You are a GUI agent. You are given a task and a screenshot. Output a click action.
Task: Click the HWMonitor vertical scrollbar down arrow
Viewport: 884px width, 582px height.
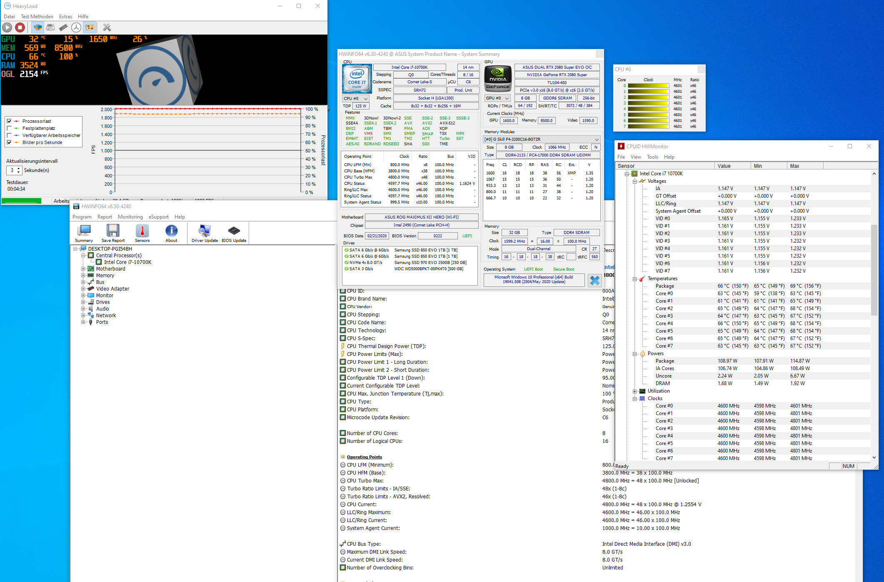coord(874,457)
